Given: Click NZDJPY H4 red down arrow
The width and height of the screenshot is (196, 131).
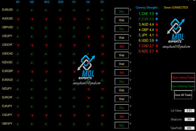Looking at the screenshot, I should 88,89.
